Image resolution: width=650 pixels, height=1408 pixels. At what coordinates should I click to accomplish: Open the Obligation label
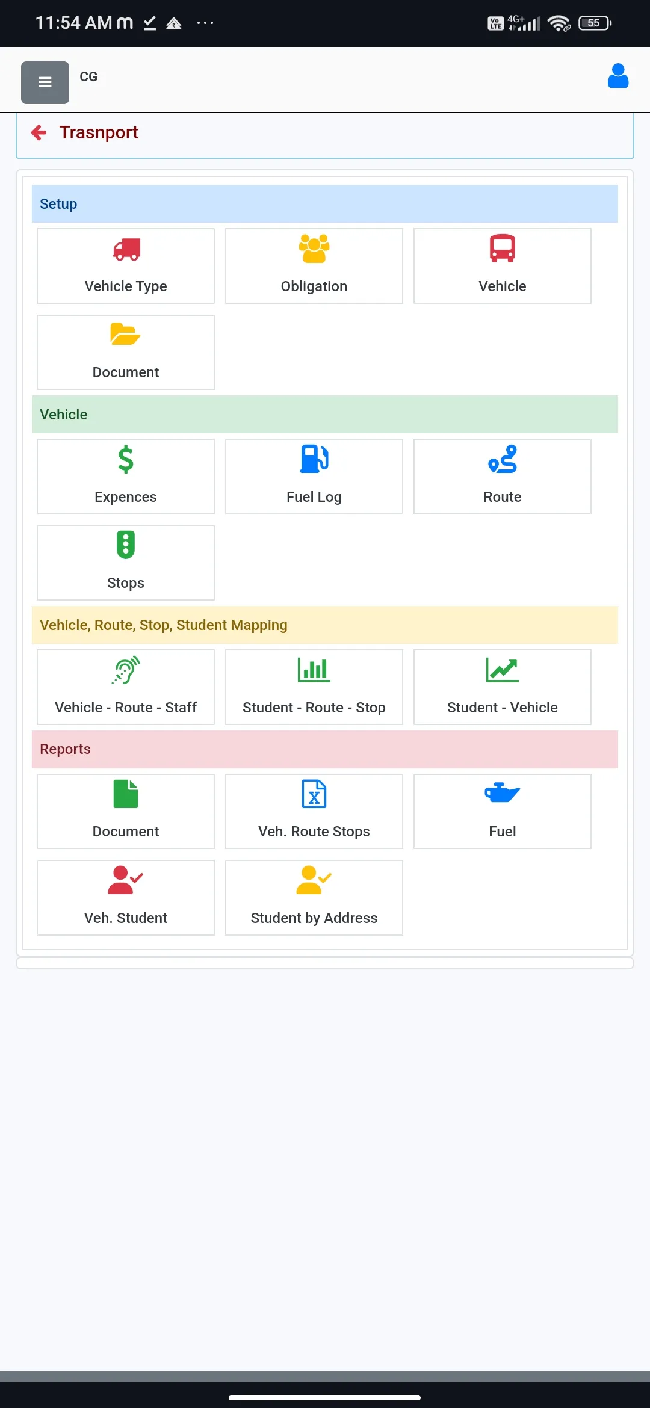314,286
